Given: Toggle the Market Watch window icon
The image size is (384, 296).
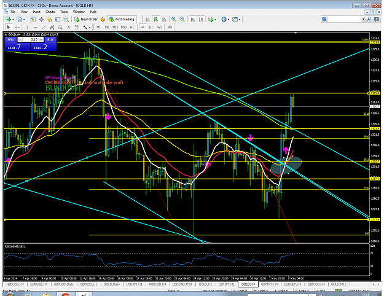Looking at the screenshot, I should click(33, 19).
